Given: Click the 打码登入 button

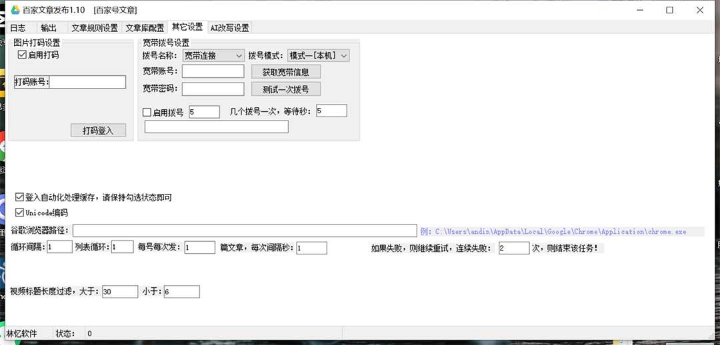Looking at the screenshot, I should click(98, 131).
